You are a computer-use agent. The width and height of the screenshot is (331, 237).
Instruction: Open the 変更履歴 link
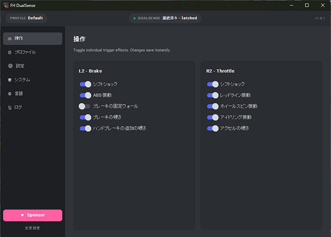[x=32, y=228]
